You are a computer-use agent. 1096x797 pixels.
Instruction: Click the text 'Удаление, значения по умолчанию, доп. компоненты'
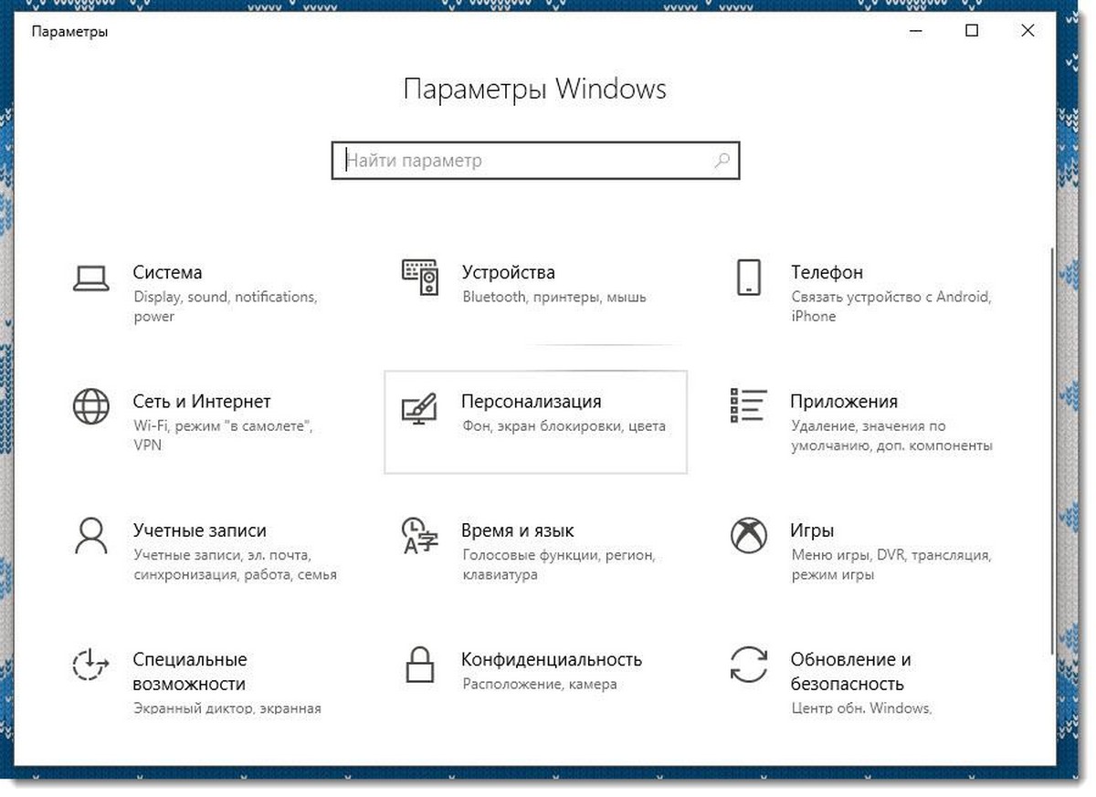pos(891,436)
